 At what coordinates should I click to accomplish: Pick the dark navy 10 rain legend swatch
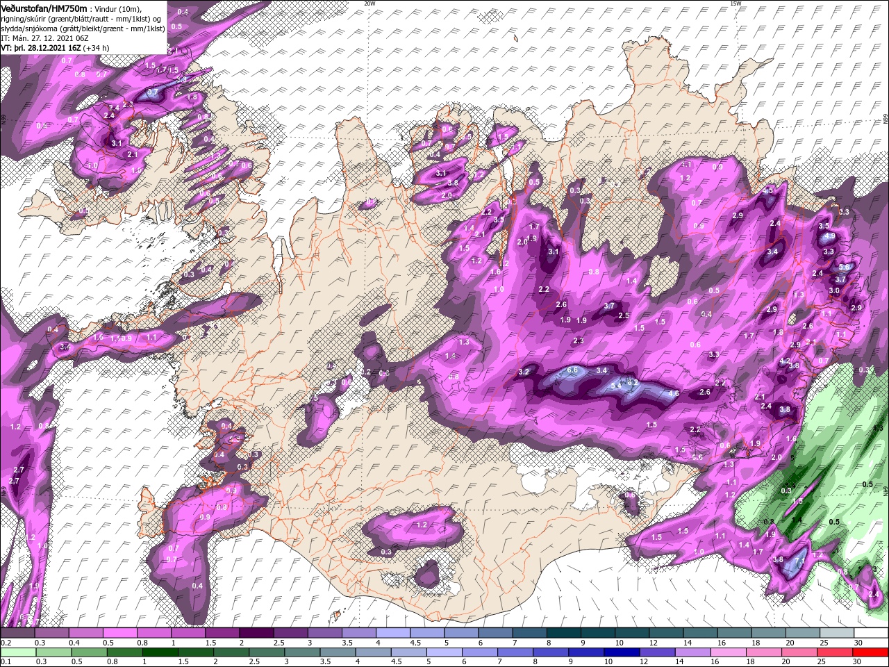tap(622, 652)
